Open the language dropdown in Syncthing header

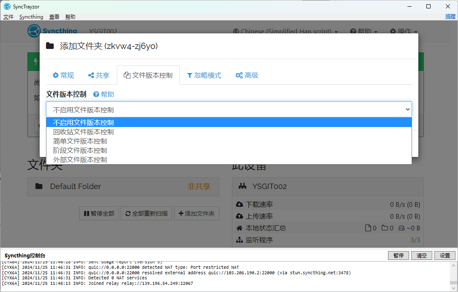point(286,31)
